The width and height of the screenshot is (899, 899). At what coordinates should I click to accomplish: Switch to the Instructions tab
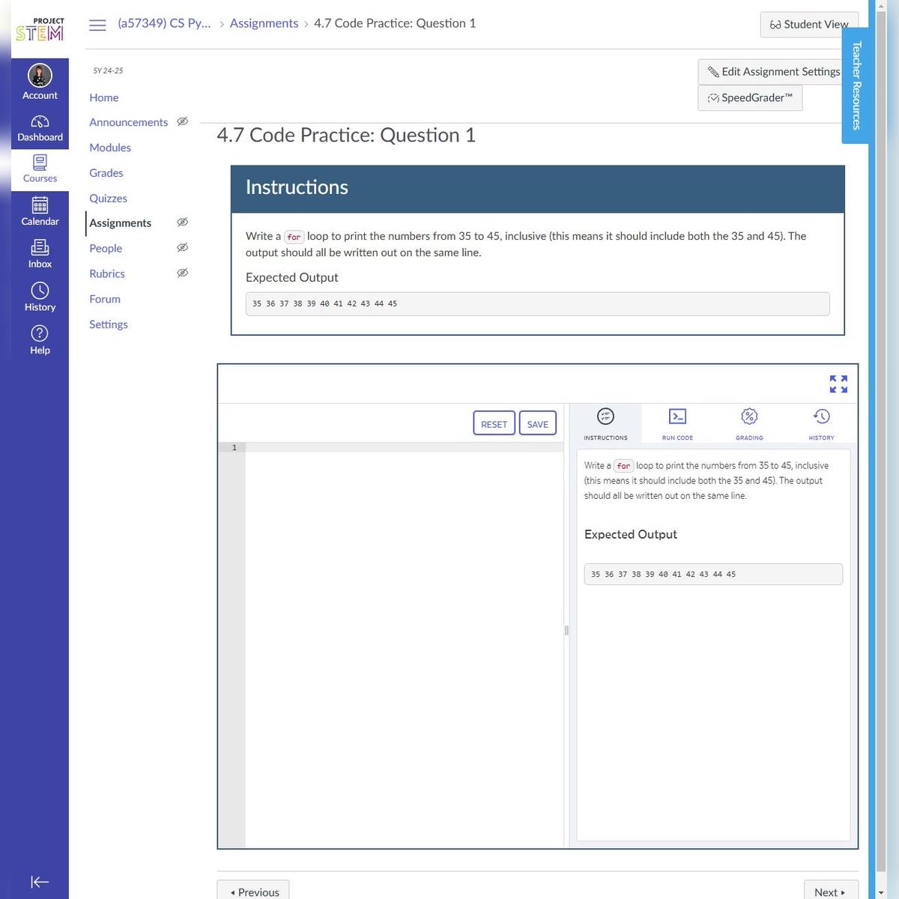pos(605,416)
